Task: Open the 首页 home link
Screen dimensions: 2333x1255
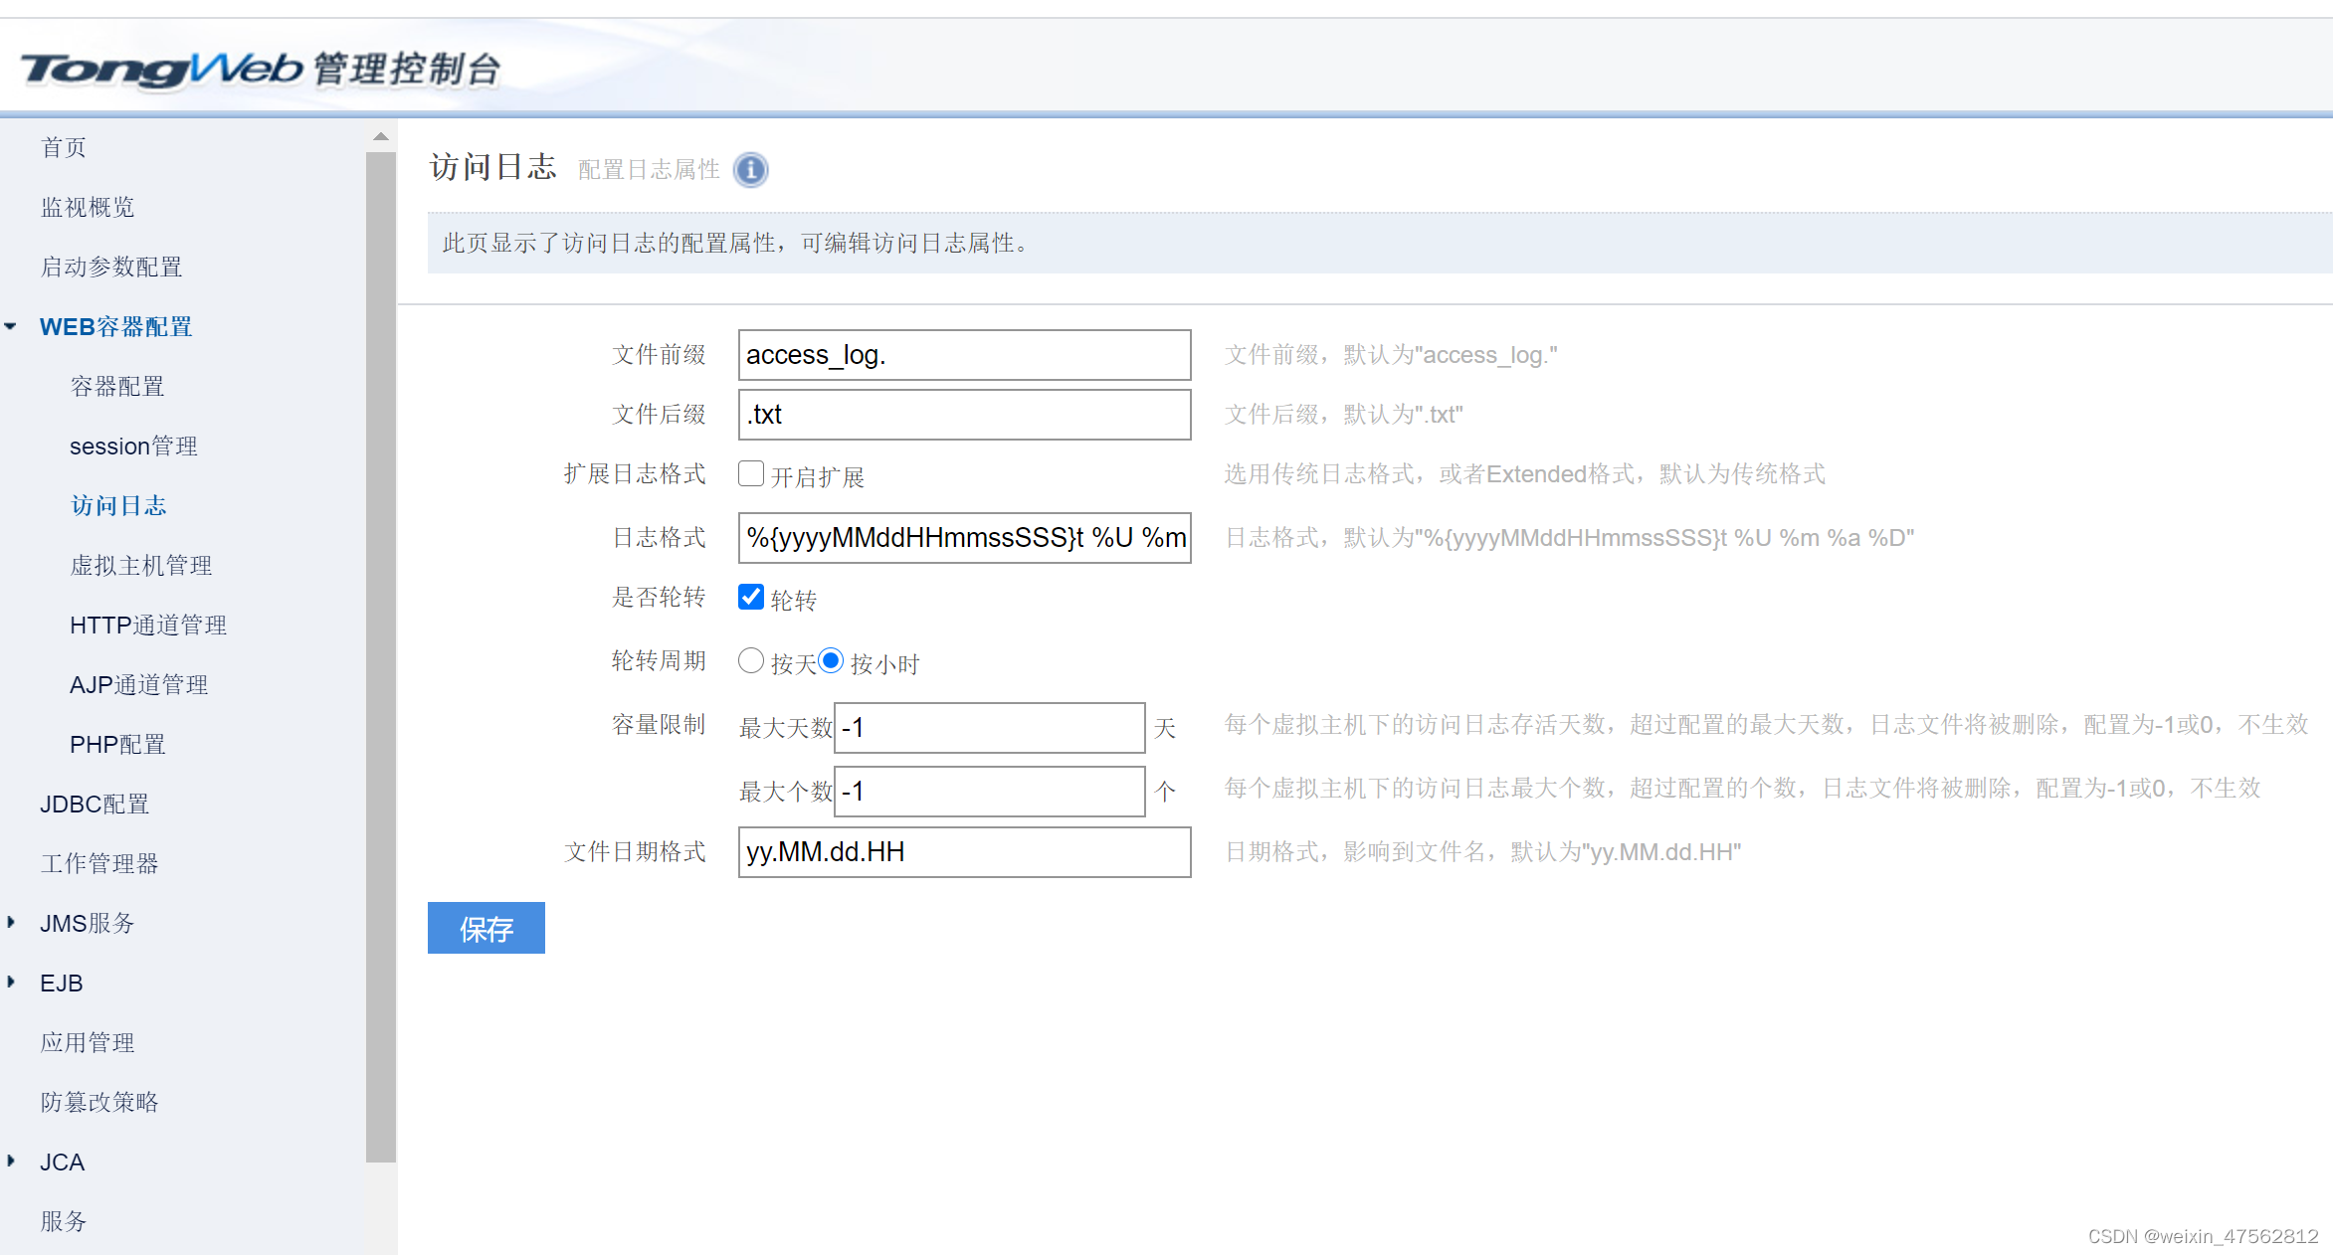Action: [x=64, y=147]
